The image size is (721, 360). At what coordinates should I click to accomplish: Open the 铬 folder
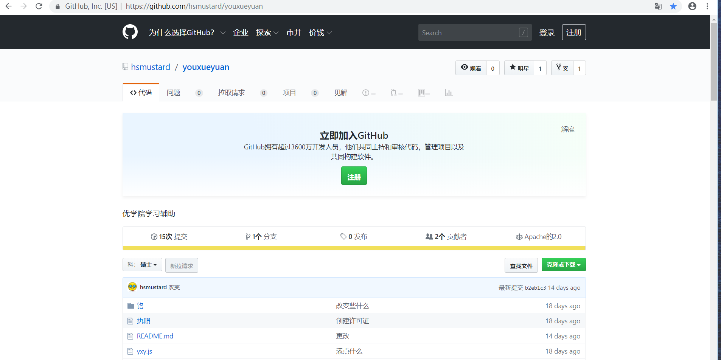point(140,306)
